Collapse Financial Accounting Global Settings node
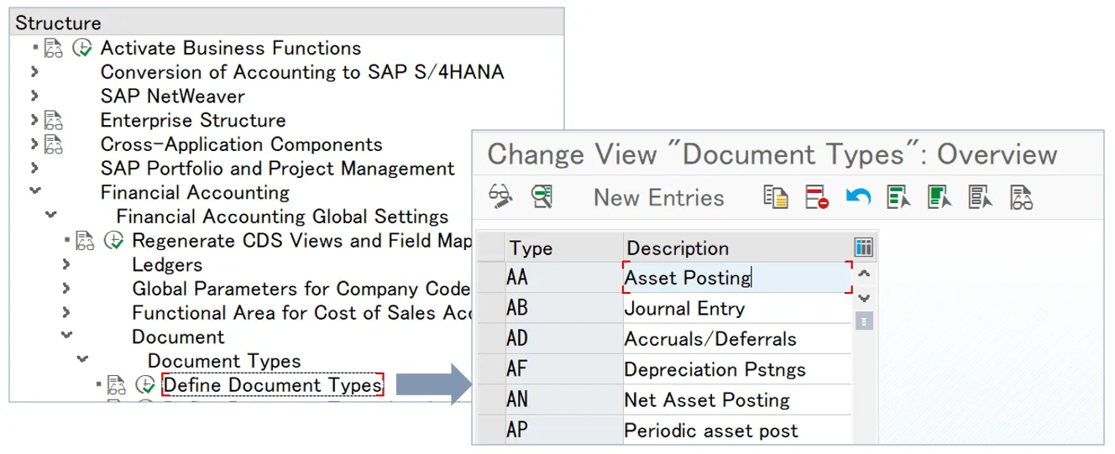This screenshot has width=1115, height=454. [50, 216]
